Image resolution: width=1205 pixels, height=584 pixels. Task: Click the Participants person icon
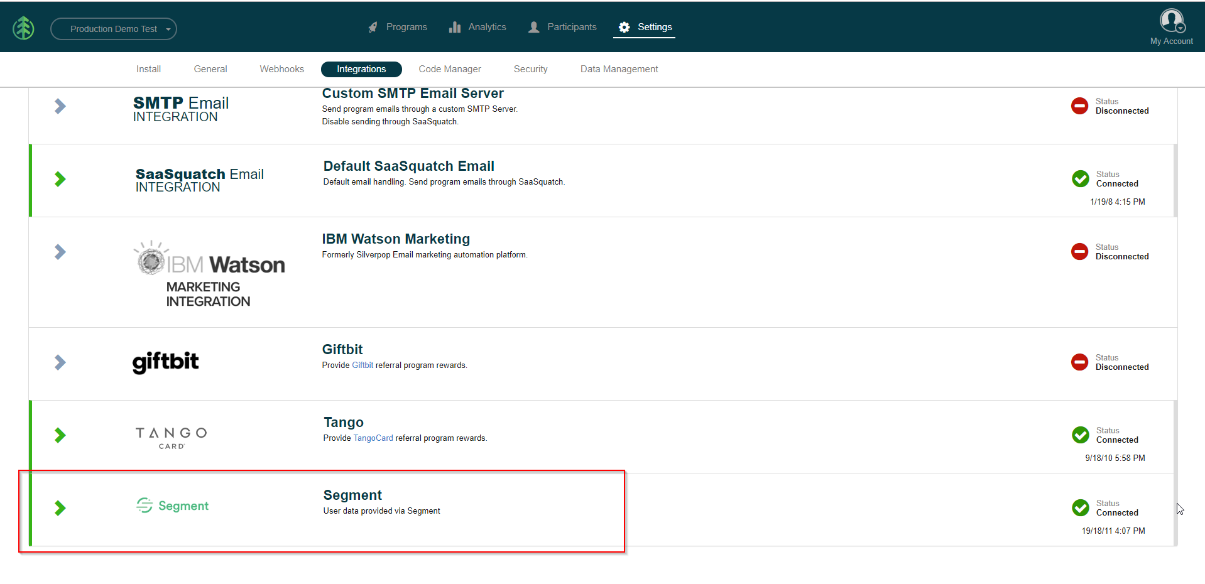534,27
